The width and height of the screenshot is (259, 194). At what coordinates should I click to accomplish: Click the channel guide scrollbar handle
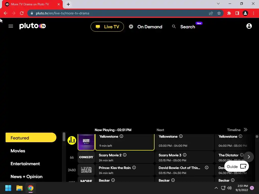(257, 136)
